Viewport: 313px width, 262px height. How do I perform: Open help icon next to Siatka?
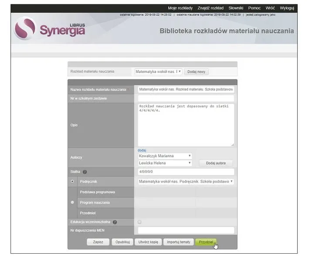[x=85, y=172]
